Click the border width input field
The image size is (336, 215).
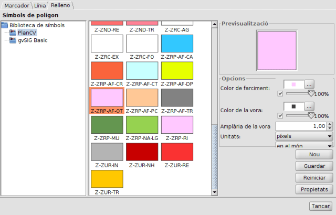click(300, 126)
